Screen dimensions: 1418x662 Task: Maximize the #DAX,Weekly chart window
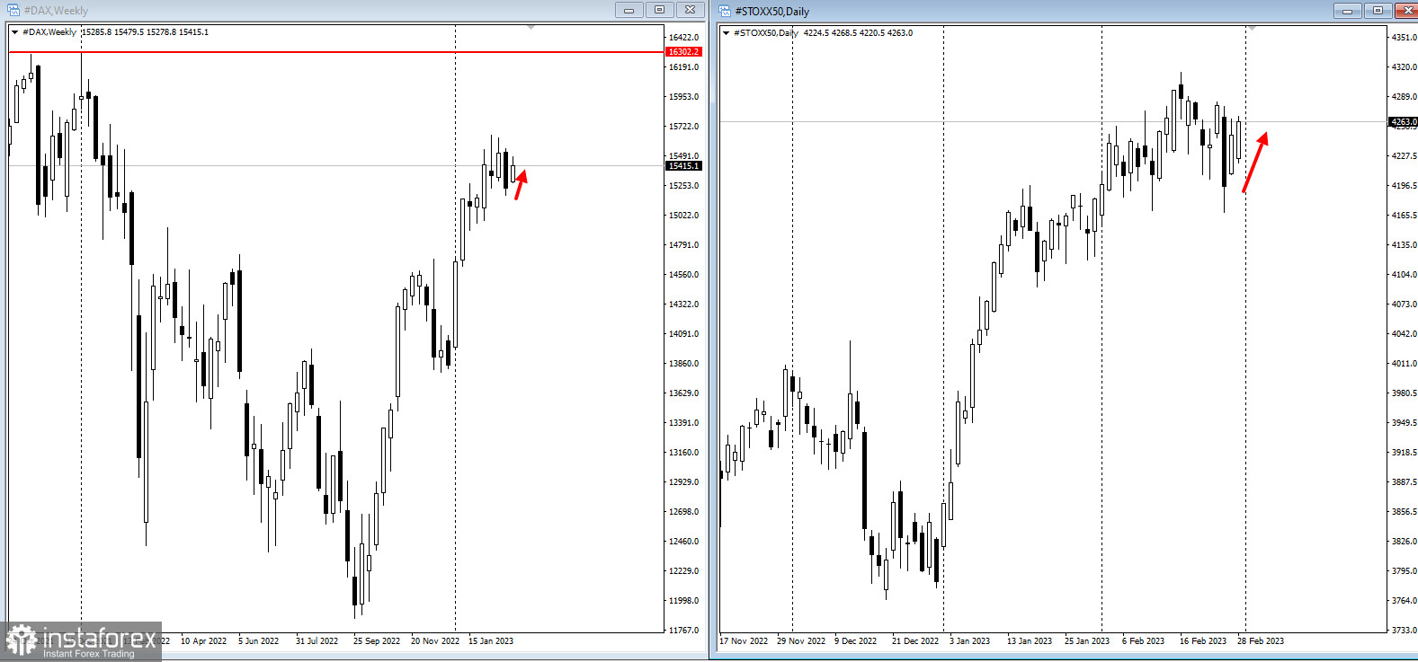(x=659, y=10)
